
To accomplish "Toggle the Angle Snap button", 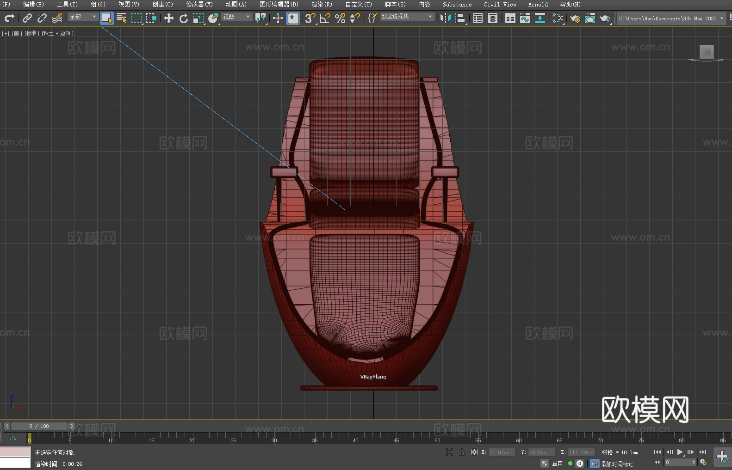I will [325, 18].
